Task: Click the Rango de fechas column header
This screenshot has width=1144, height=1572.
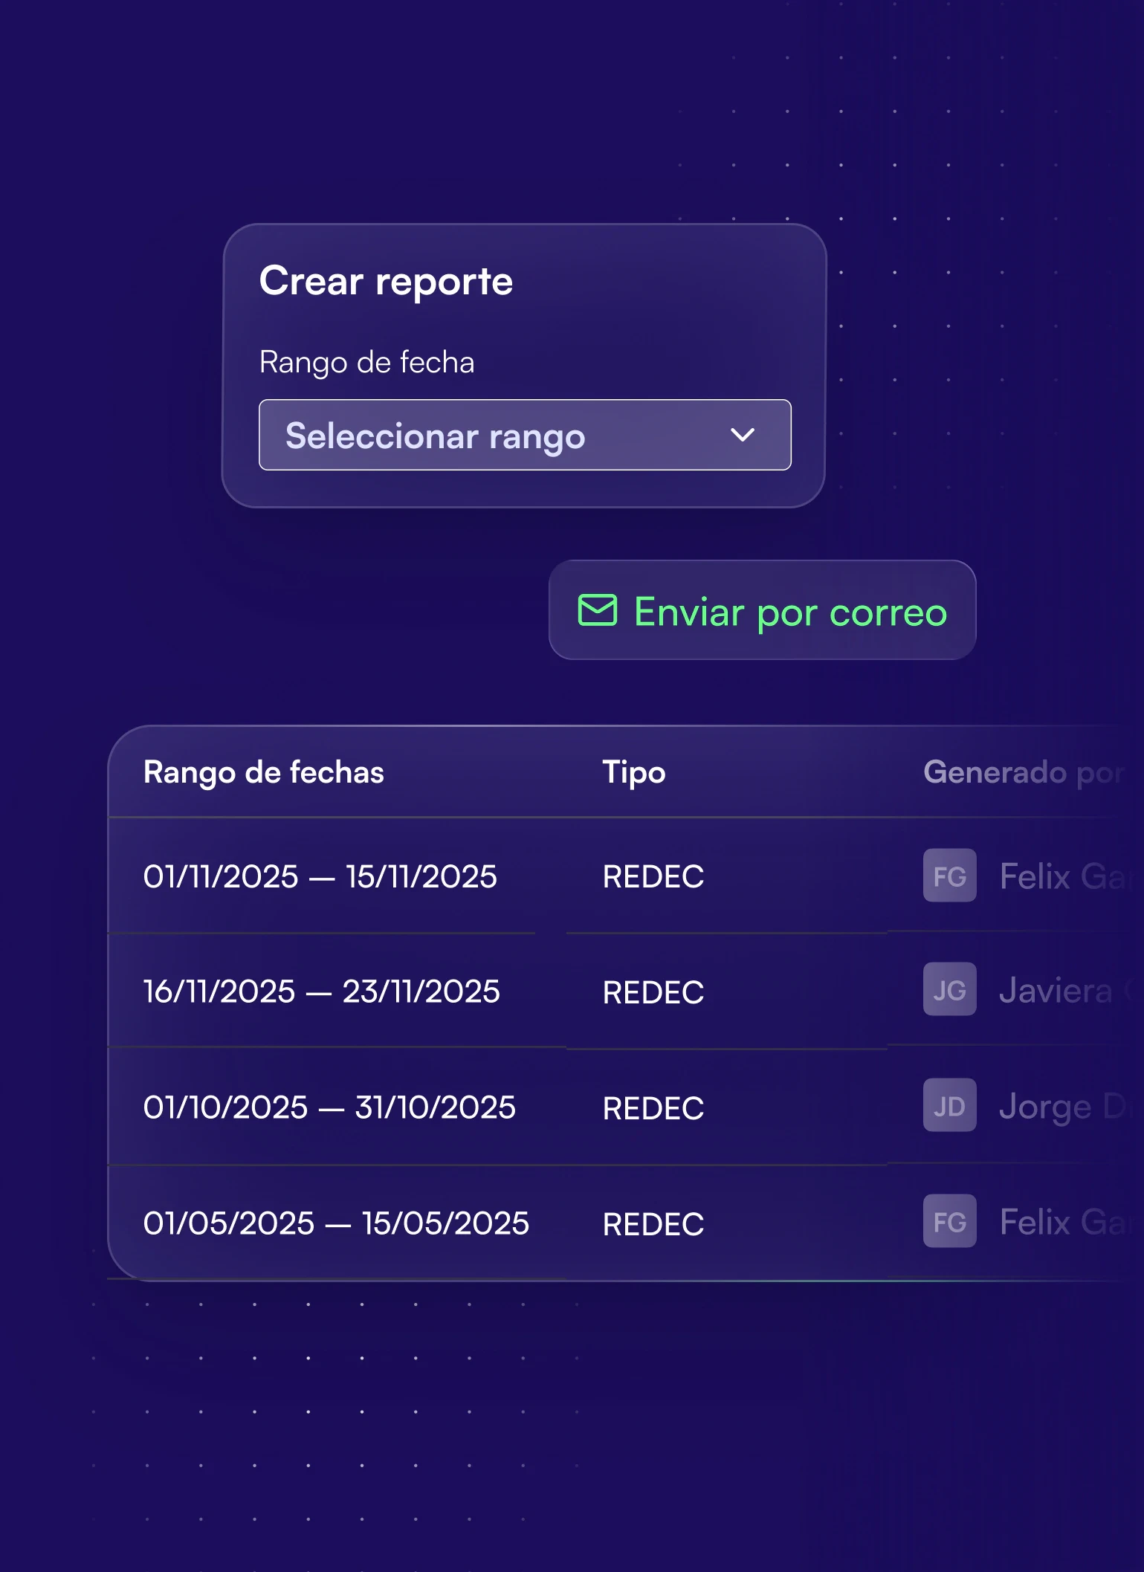Action: click(x=264, y=772)
